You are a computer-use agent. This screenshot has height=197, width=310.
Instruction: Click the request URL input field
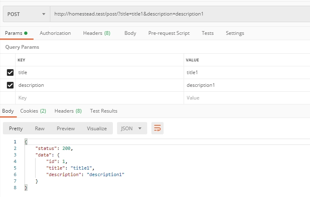pyautogui.click(x=180, y=14)
